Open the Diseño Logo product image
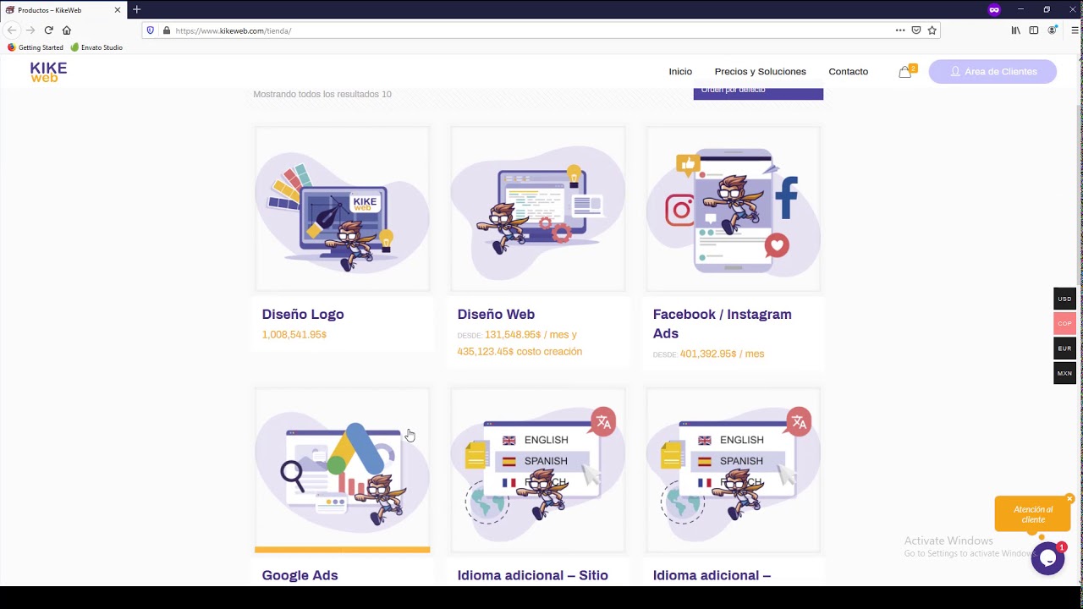 tap(342, 209)
